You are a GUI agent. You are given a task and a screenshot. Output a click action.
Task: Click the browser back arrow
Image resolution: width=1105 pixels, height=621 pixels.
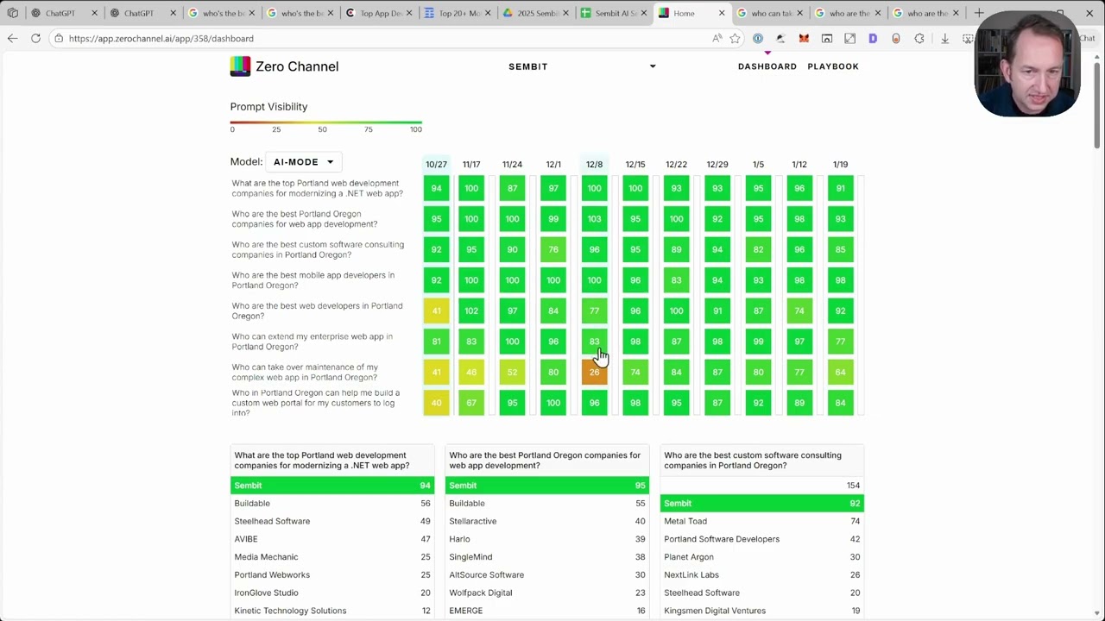pyautogui.click(x=12, y=38)
